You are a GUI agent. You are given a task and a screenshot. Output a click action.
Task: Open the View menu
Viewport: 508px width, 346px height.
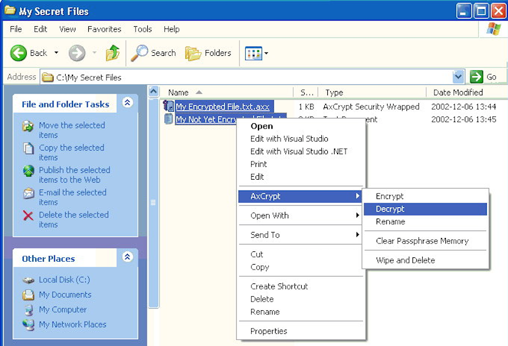68,29
